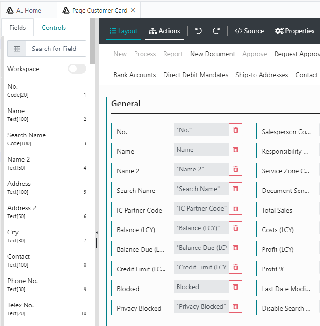Close the Page Customer Card tab

[133, 10]
